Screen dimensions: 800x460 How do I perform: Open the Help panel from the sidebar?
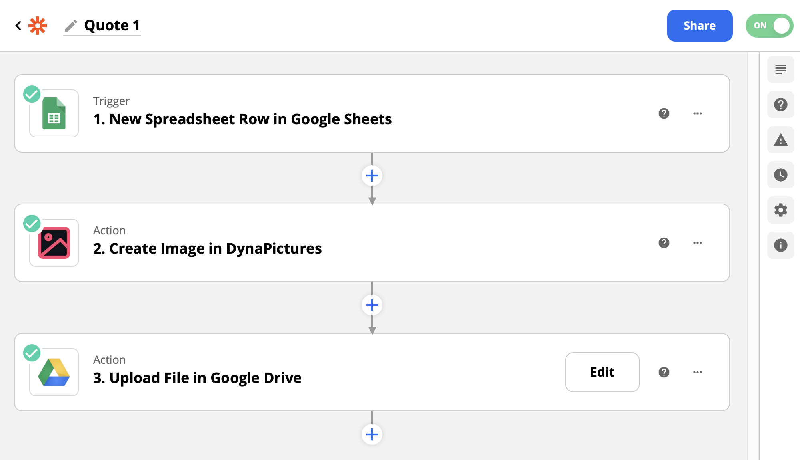(x=780, y=105)
